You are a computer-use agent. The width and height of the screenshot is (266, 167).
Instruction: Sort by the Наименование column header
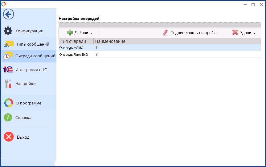pyautogui.click(x=177, y=41)
